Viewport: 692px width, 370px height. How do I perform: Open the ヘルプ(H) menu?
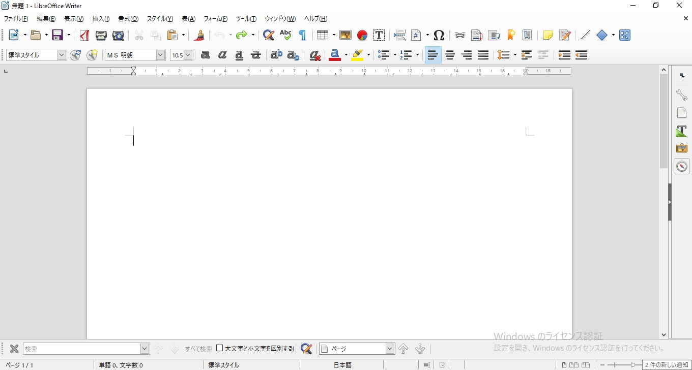pyautogui.click(x=315, y=19)
